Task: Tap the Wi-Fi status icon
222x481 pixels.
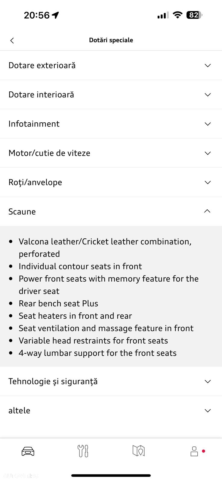Action: (x=178, y=15)
